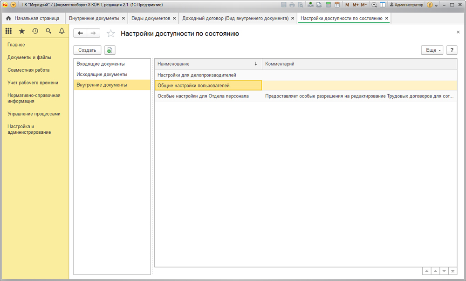Click the help question mark button

tap(451, 50)
